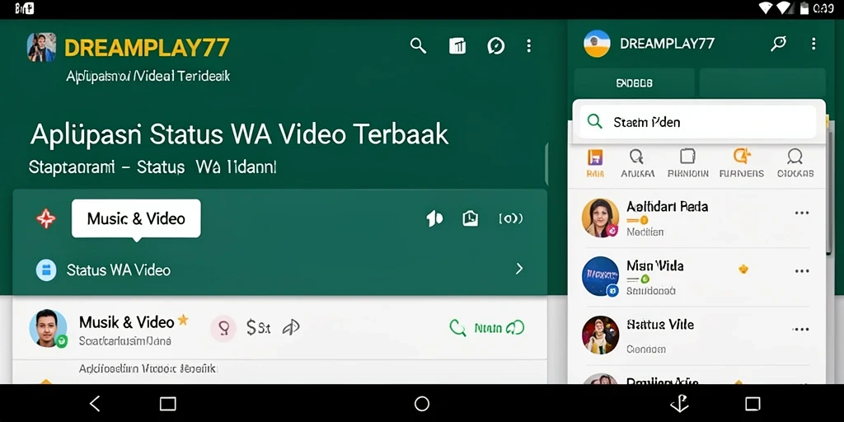Open the first contact's three-dot options

pyautogui.click(x=802, y=213)
